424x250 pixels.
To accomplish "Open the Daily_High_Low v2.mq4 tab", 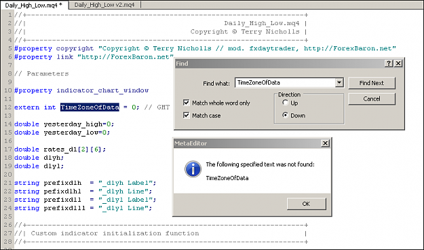I will [104, 5].
